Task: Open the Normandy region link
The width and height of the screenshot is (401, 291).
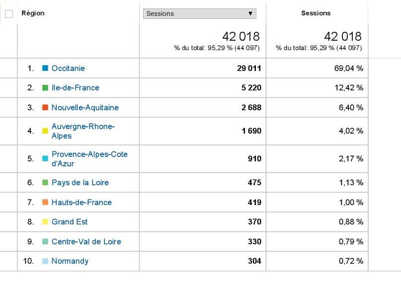Action: click(70, 261)
